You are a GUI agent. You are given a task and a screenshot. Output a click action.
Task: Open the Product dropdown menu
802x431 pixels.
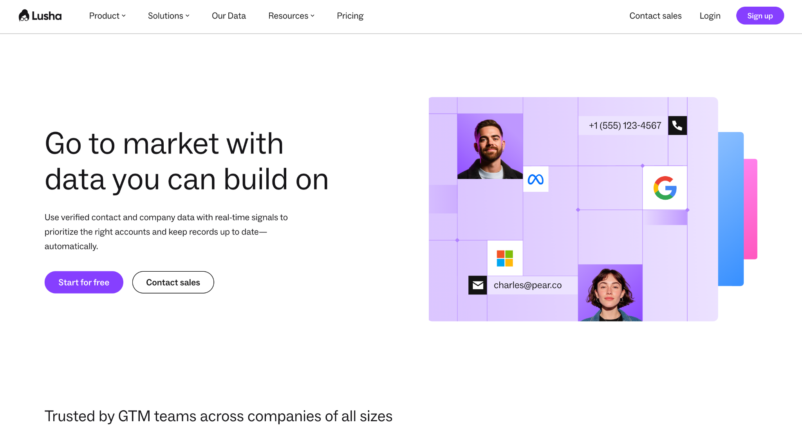click(107, 16)
